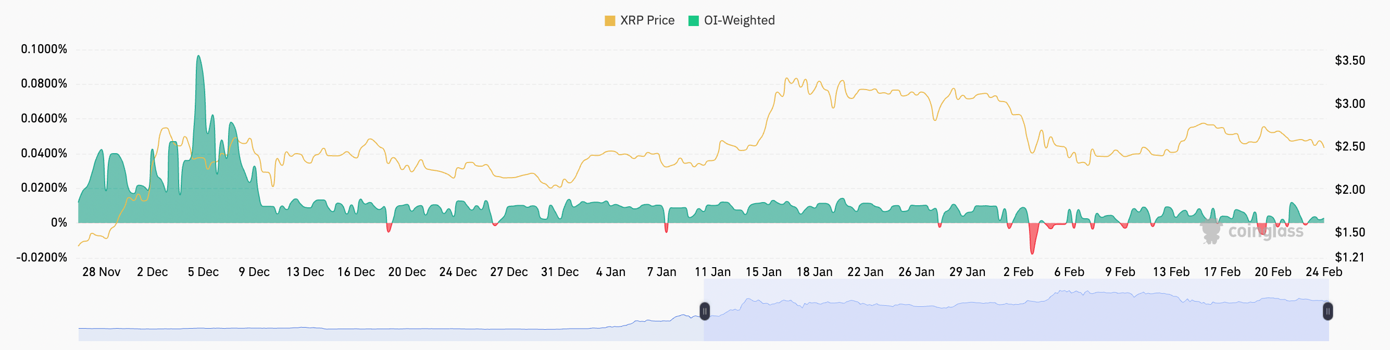Click the red negative dip near 20 Dec

coord(389,229)
